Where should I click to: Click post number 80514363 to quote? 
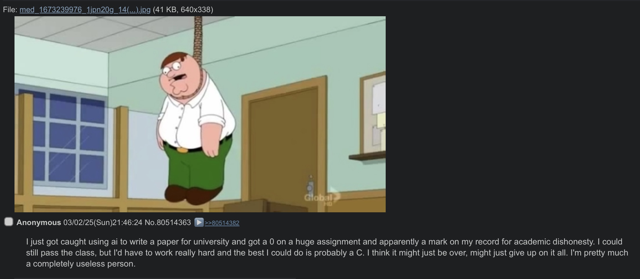(174, 222)
